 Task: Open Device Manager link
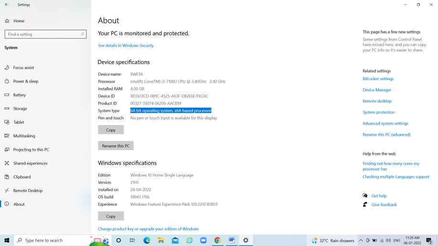point(377,90)
